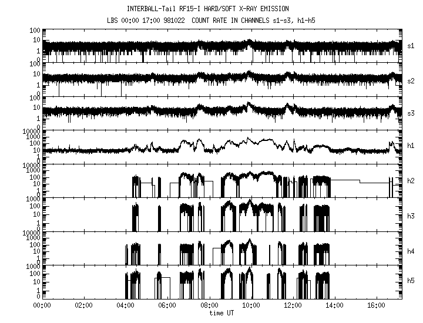Screen dimensions: 423x323
Task: Click the 14:00 time axis label
Action: click(335, 305)
